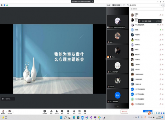Click the search members input field
165x120 pixels.
(x=147, y=9)
